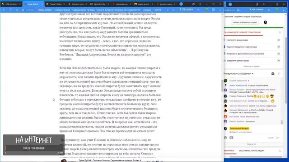Go back in the left browser

[x=4, y=10]
